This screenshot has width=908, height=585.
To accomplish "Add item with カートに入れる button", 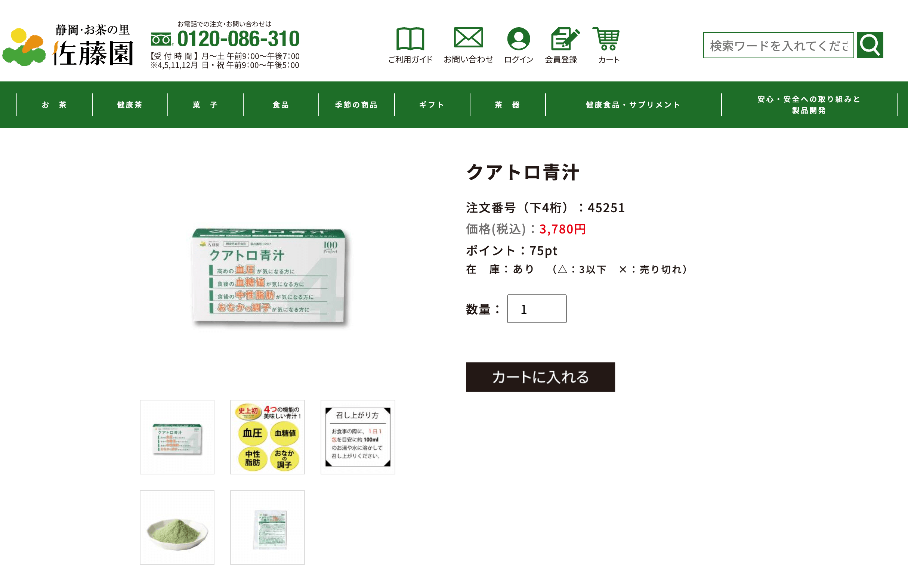I will click(x=540, y=377).
